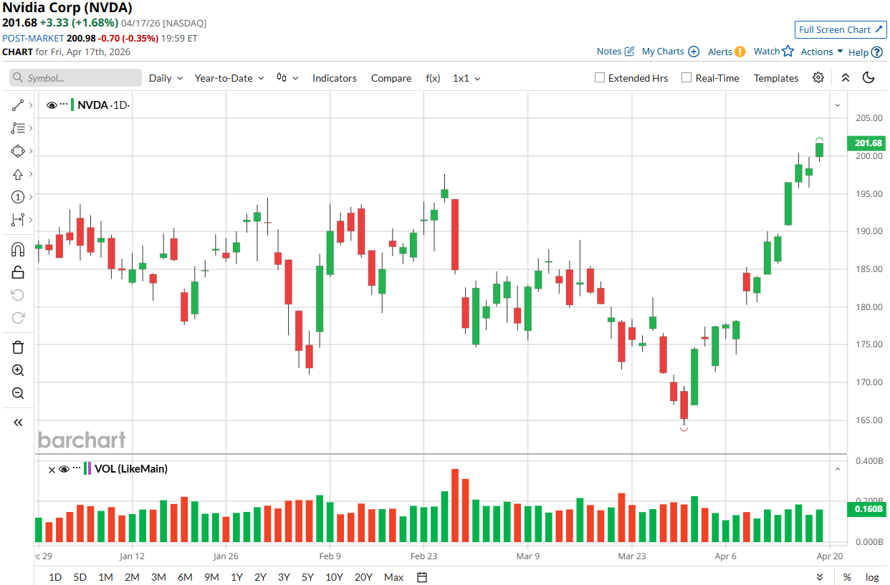Select the 6M range tab
Image resolution: width=890 pixels, height=585 pixels.
click(x=185, y=577)
